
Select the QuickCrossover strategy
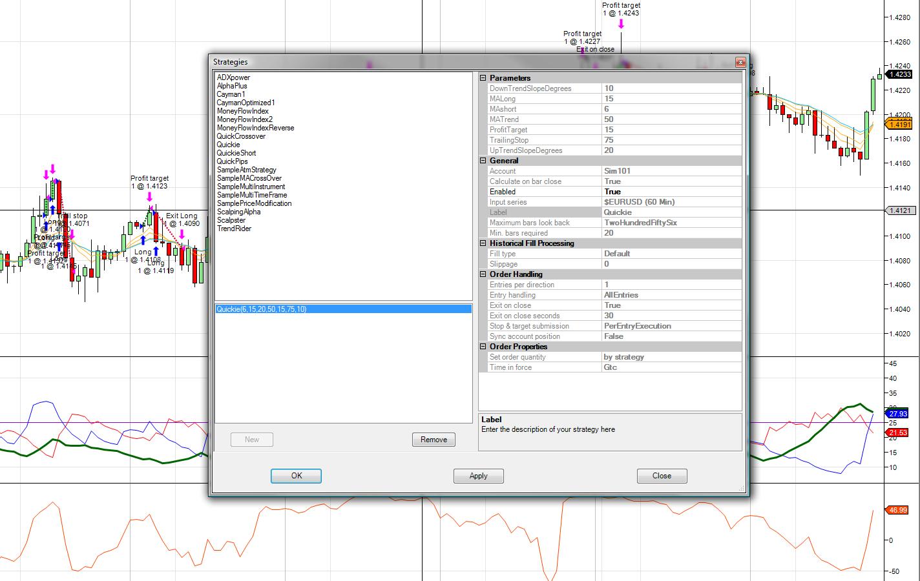[241, 136]
